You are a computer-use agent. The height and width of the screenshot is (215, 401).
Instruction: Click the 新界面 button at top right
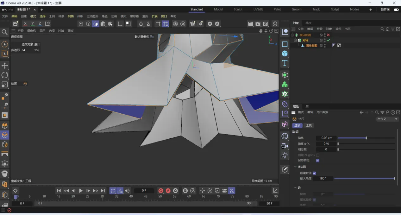pos(385,9)
